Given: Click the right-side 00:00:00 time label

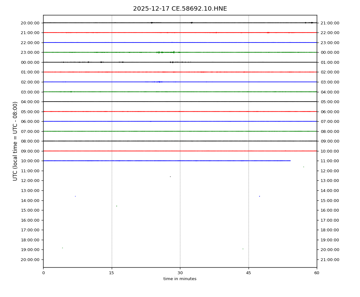Looking at the screenshot, I should (330, 53).
